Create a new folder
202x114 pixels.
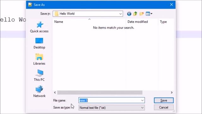coord(142,14)
